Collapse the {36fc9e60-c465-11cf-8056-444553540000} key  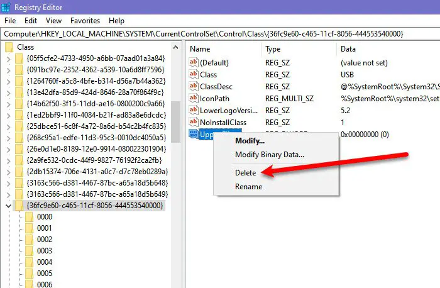point(8,206)
